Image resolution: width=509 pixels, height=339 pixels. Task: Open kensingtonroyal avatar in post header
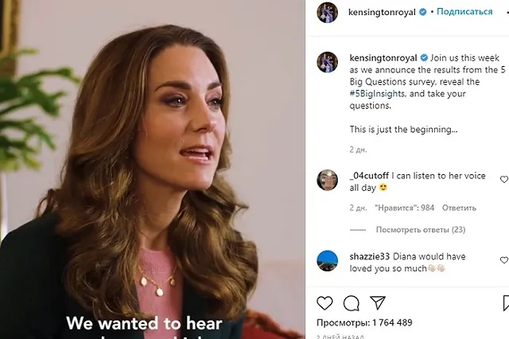tap(327, 13)
